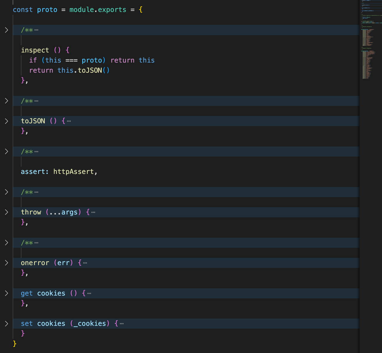Click the 'assert' property key
The image size is (382, 353).
point(33,172)
